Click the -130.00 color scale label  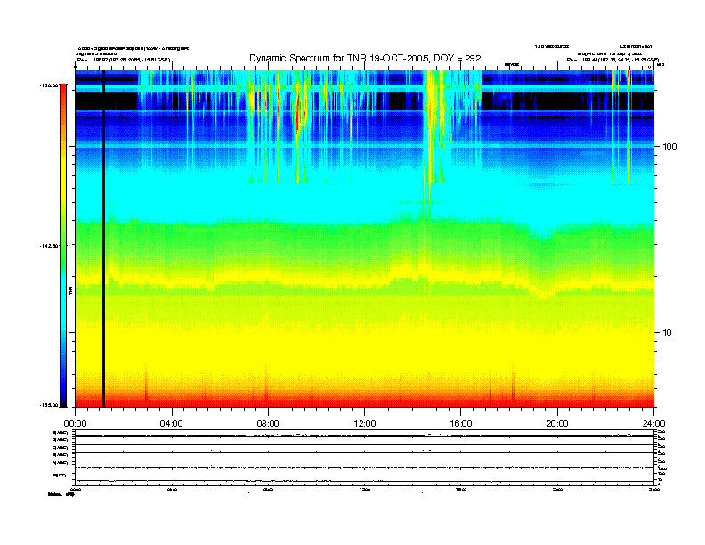pyautogui.click(x=49, y=85)
